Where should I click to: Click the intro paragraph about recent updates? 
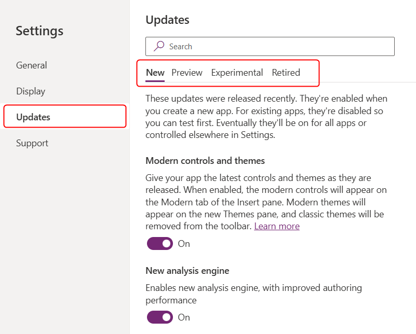[266, 117]
